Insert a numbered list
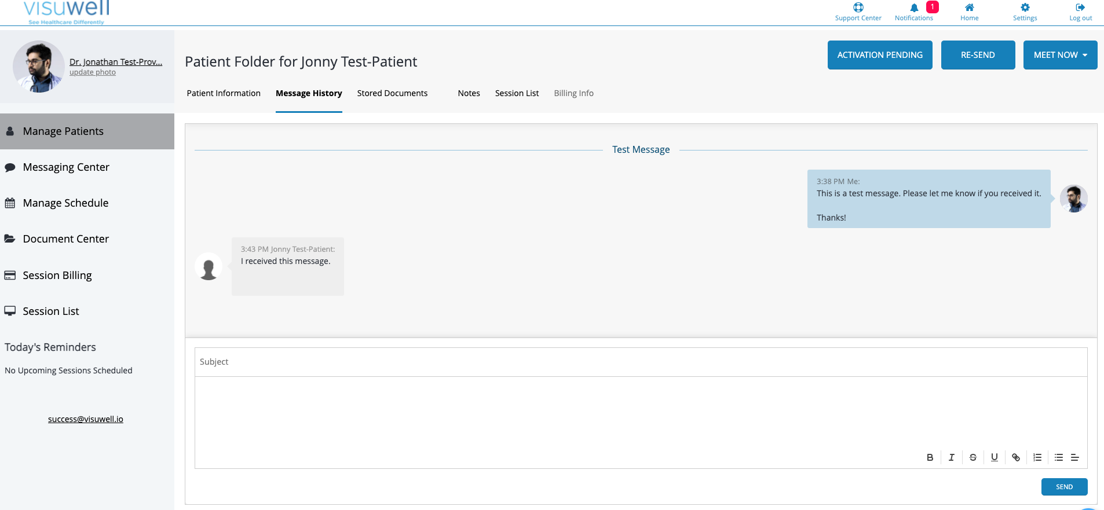This screenshot has height=510, width=1104. point(1037,457)
